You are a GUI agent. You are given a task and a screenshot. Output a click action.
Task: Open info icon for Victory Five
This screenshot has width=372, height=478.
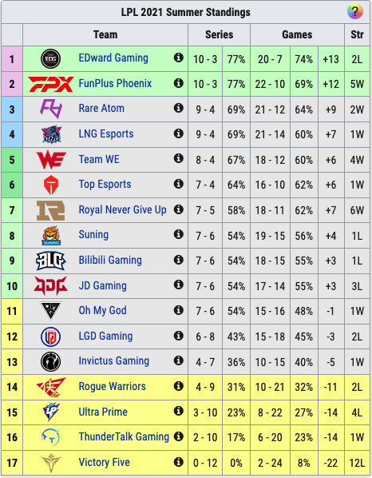(x=179, y=462)
